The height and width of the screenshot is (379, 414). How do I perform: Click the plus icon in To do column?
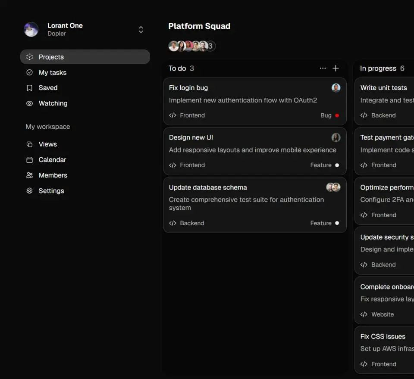coord(336,68)
